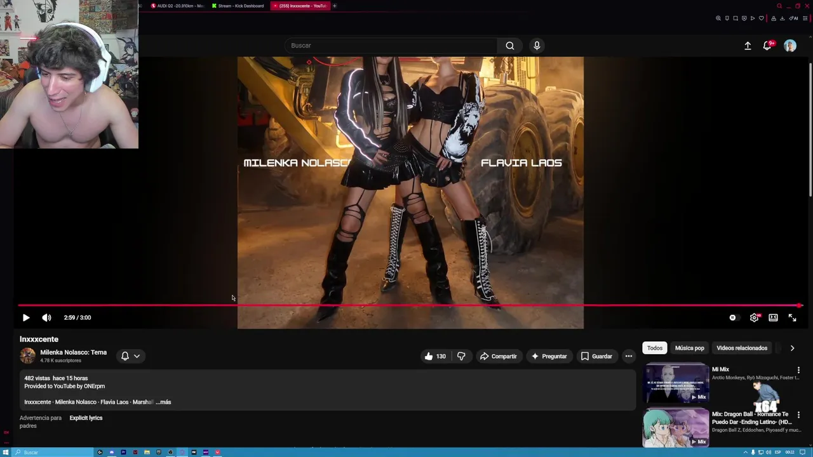Click the search magnifier button
Image resolution: width=813 pixels, height=457 pixels.
pos(509,46)
